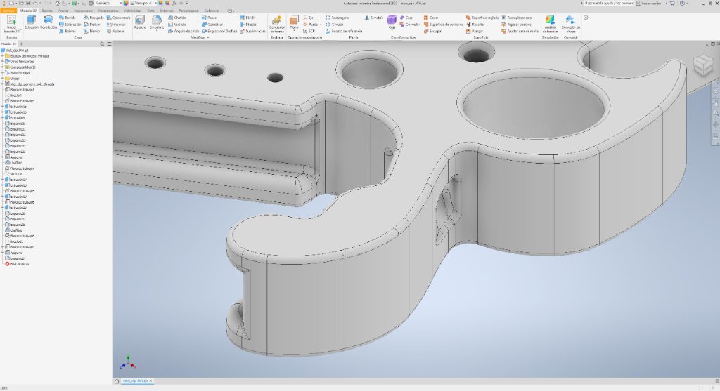Click the Home view icon in quick access toolbar
The height and width of the screenshot is (391, 720).
58,4
